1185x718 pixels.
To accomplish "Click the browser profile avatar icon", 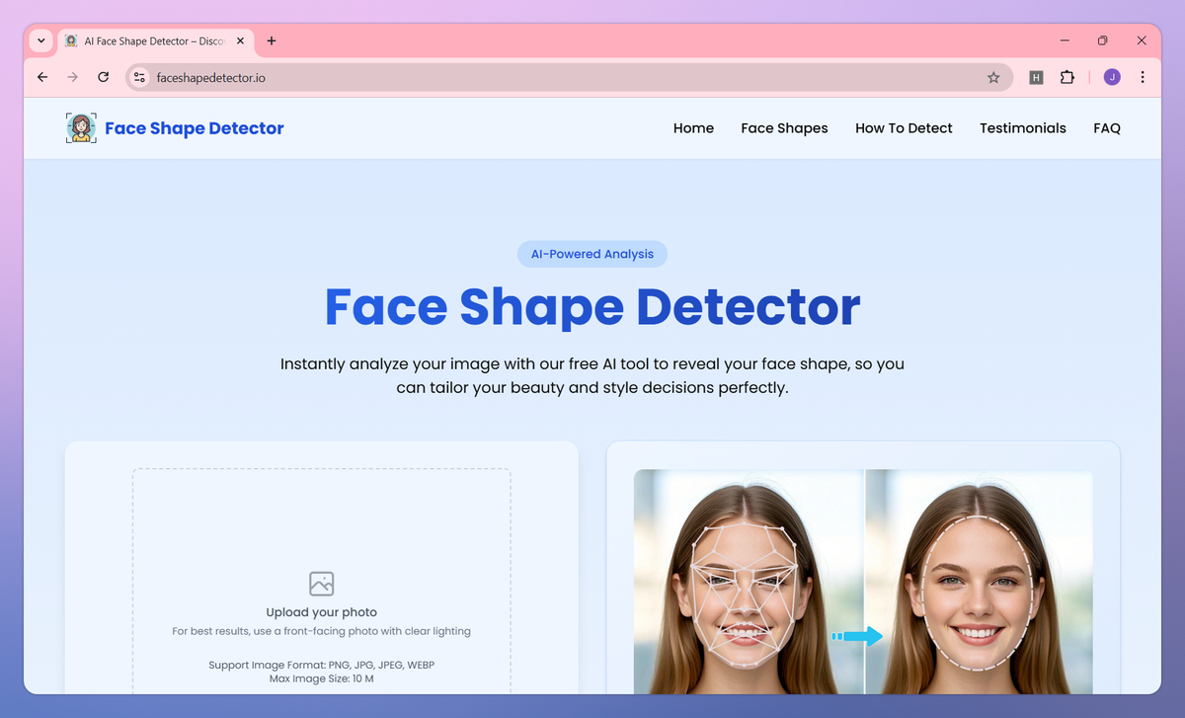I will (x=1111, y=76).
